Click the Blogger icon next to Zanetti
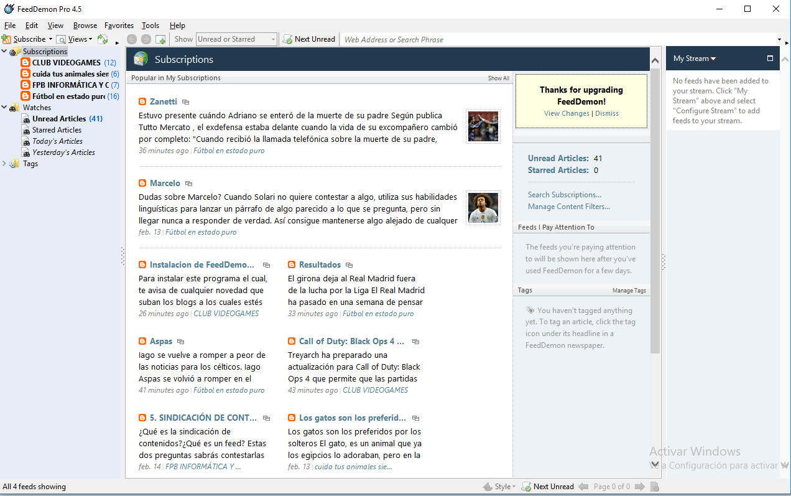The height and width of the screenshot is (496, 791). pyautogui.click(x=142, y=101)
